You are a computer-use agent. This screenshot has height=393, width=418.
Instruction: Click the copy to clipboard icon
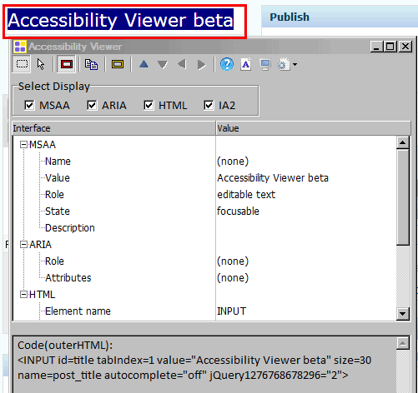pos(91,64)
